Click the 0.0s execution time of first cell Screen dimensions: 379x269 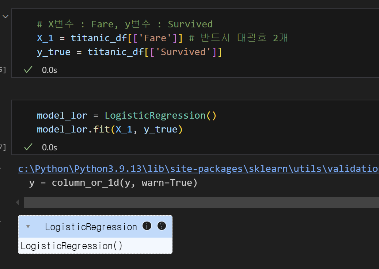pos(50,70)
